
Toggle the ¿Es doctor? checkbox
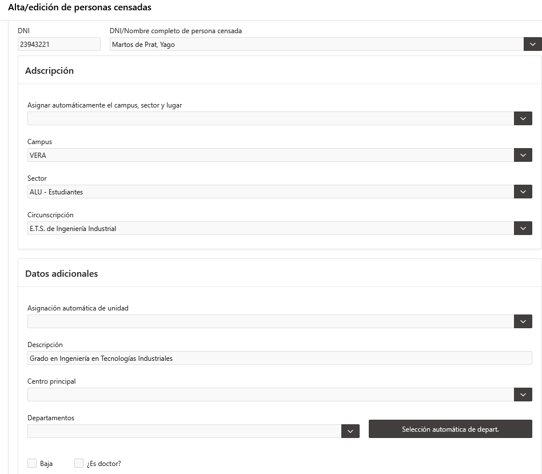click(x=79, y=463)
